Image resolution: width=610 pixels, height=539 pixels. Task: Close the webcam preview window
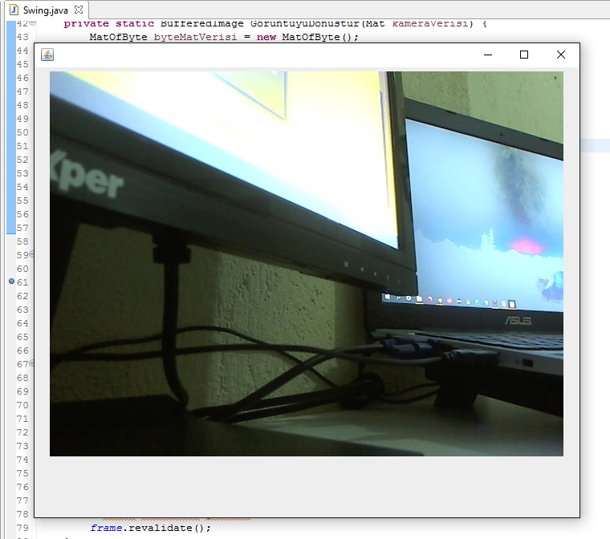[561, 55]
